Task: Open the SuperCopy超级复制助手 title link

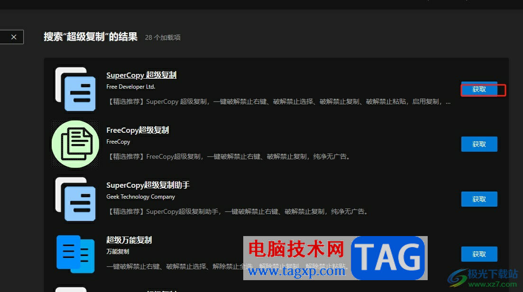Action: tap(148, 185)
